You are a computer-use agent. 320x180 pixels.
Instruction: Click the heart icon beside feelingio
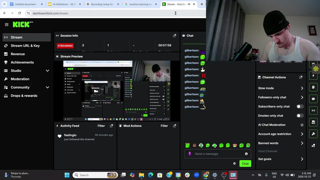[59, 136]
